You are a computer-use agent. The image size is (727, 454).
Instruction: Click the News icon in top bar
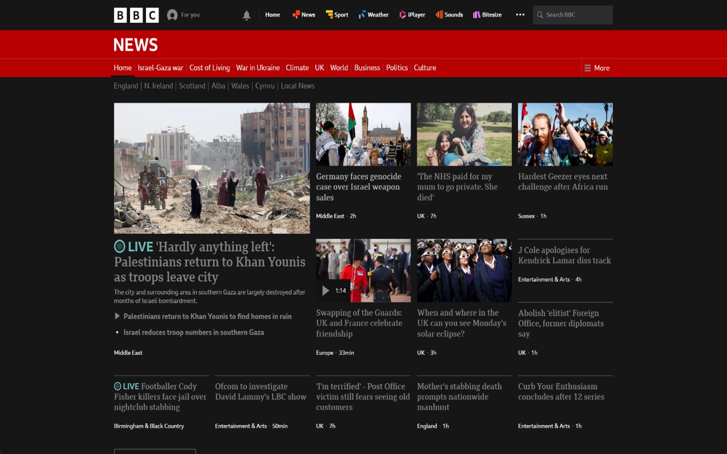pos(296,15)
